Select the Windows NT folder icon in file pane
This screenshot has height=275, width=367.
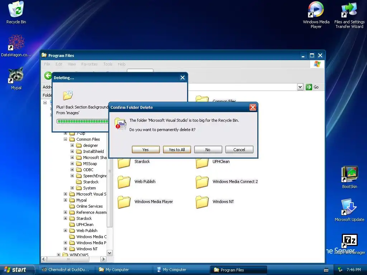tap(202, 202)
